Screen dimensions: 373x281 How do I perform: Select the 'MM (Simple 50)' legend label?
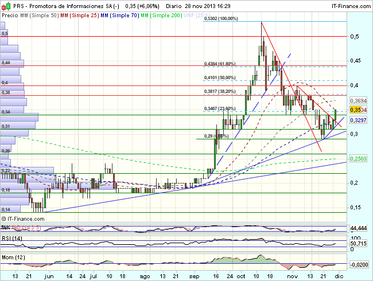pyautogui.click(x=39, y=15)
